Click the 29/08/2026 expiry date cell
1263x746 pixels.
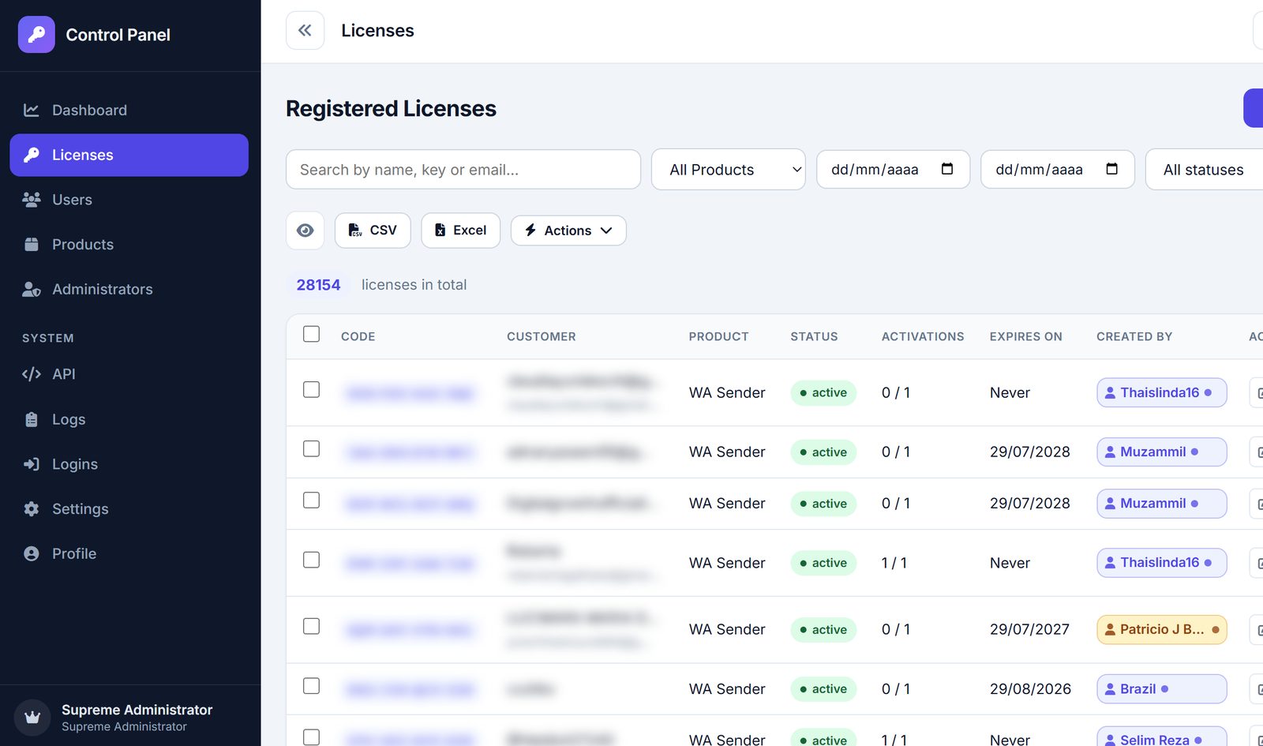[1030, 689]
